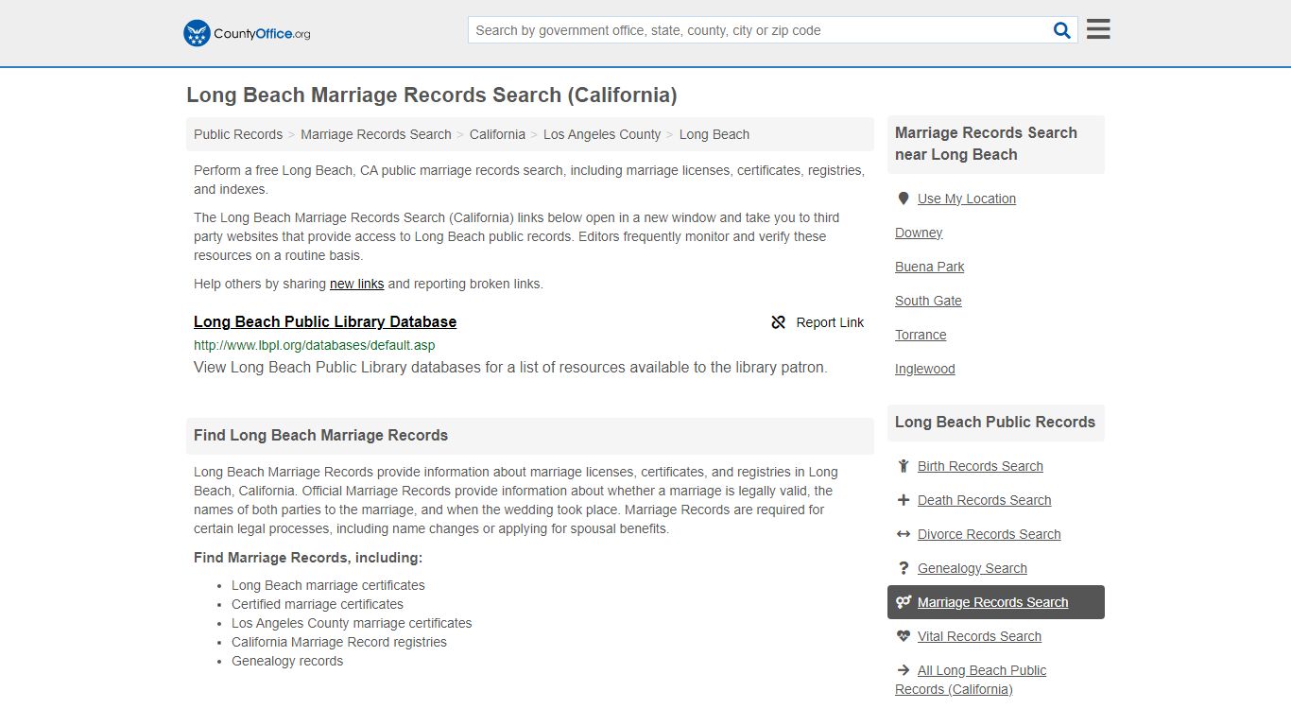Click the Birth Records baby icon
Image resolution: width=1291 pixels, height=726 pixels.
pos(904,466)
